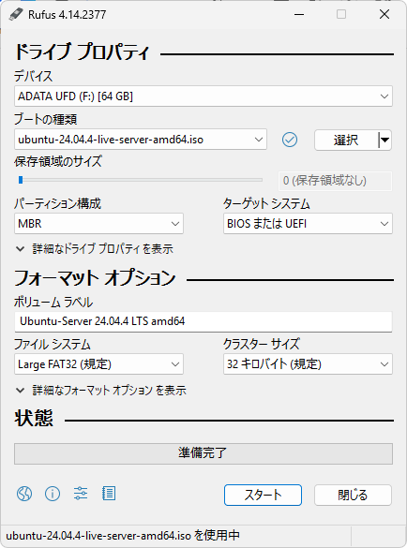Expand 詳細なフォーマット オプション を表示
Screen dimensions: 407x548
(101, 390)
